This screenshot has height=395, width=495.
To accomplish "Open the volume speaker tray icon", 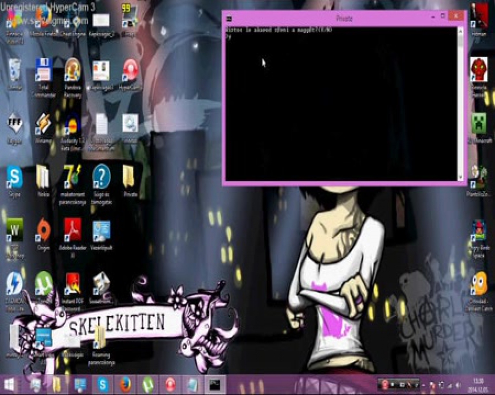I will click(x=458, y=385).
